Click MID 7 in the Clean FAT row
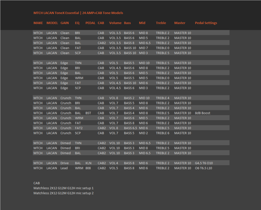This screenshot has height=210, width=261. coord(143,48)
